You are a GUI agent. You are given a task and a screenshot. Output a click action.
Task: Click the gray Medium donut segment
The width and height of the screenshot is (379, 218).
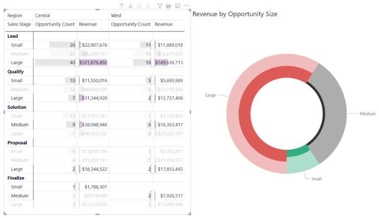pos(336,113)
